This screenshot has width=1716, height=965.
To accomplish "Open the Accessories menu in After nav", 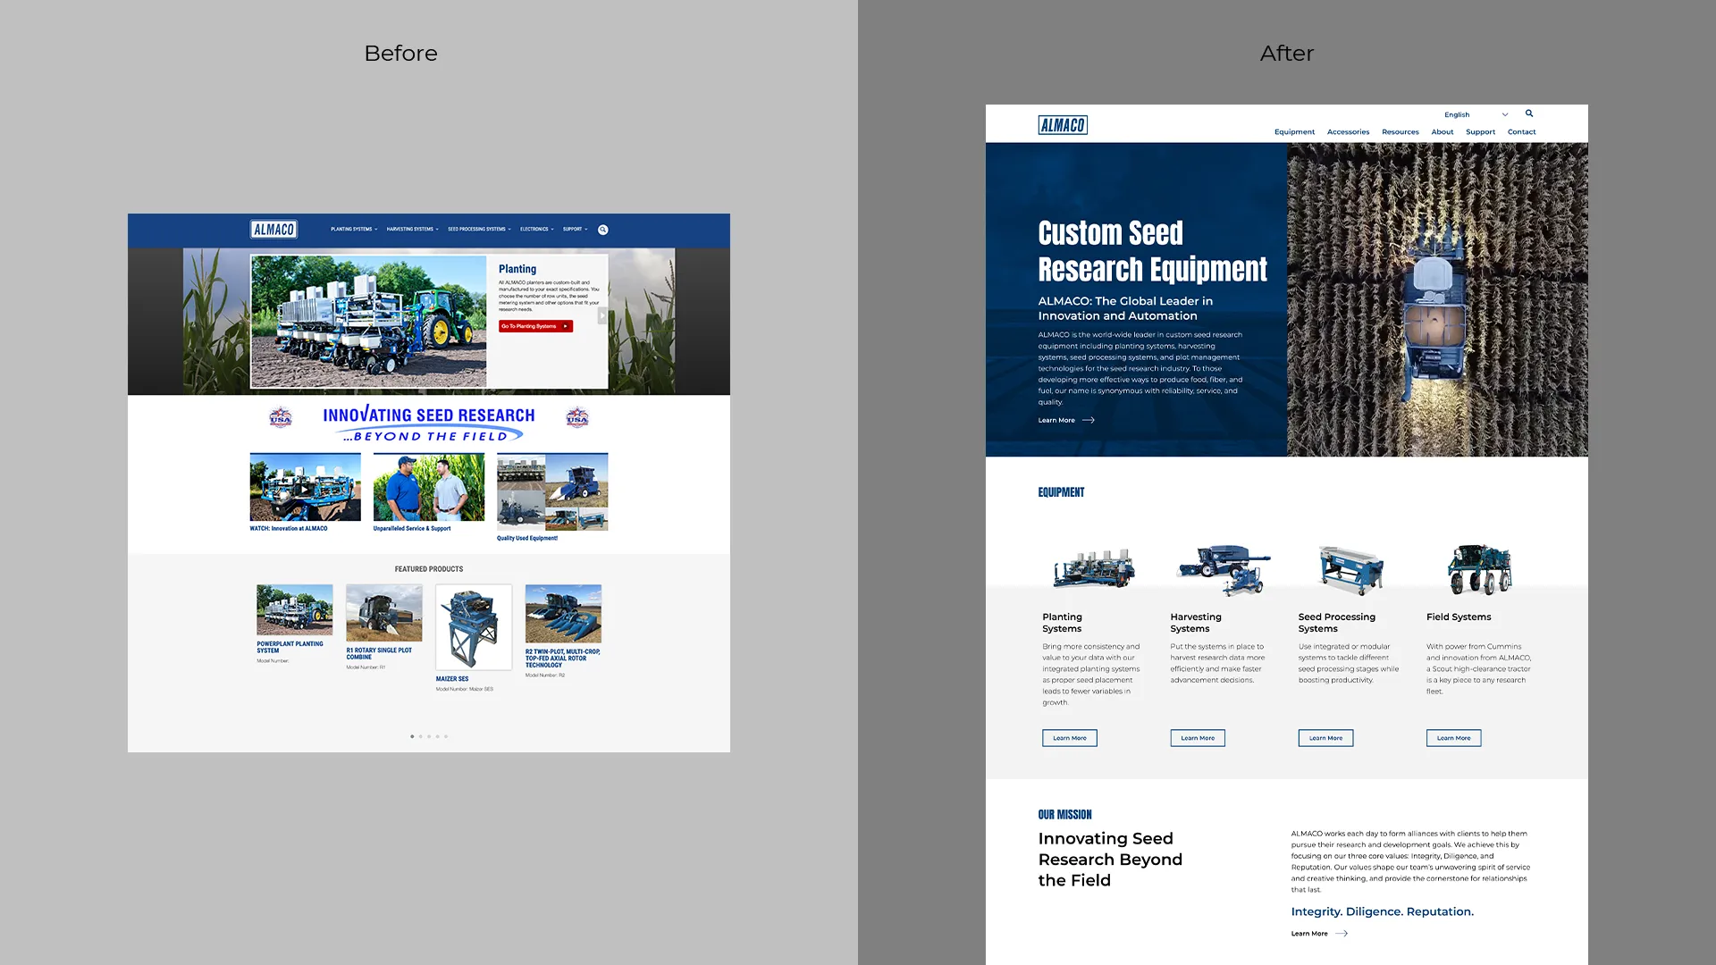I will pos(1348,132).
